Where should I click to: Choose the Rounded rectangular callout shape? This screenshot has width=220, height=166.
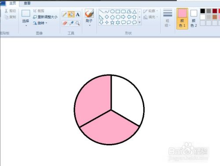point(123,22)
